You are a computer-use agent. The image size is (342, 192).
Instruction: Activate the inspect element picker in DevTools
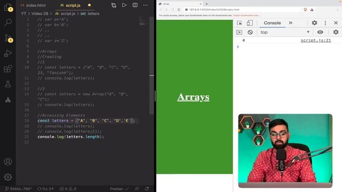239,23
